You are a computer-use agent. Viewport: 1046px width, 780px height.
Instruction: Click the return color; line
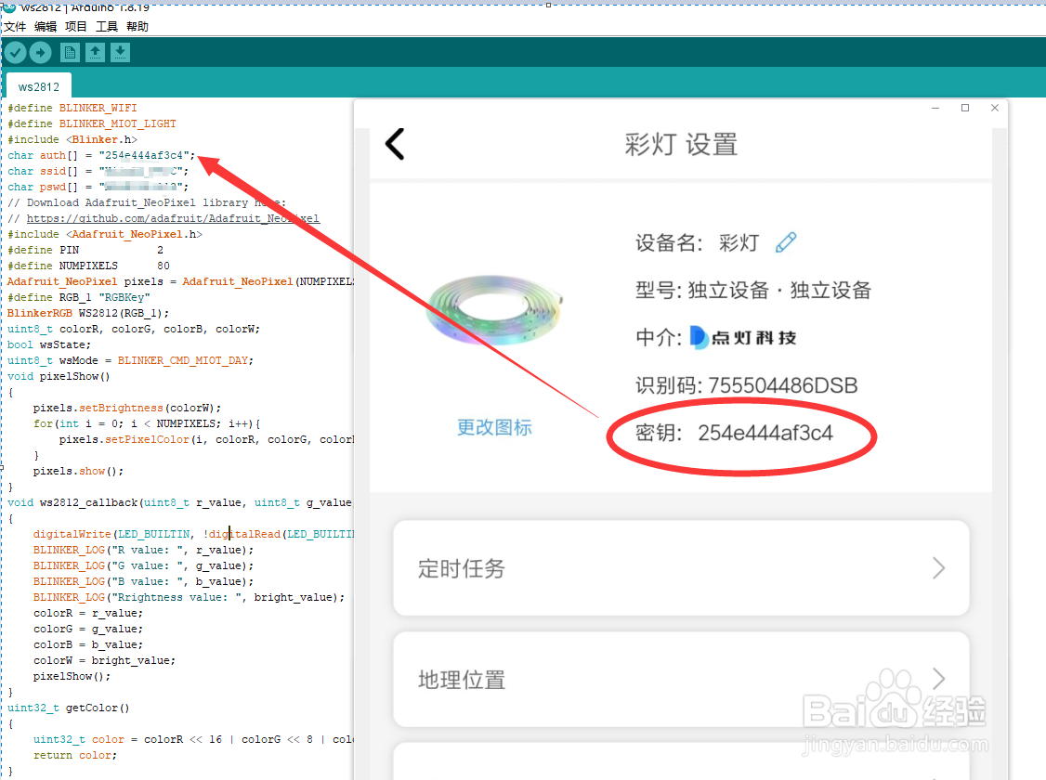point(75,755)
